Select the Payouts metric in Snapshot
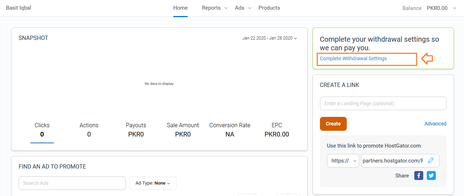 click(x=136, y=130)
